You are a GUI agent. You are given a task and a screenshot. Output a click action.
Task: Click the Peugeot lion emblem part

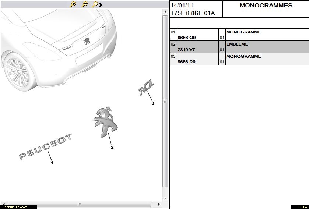[105, 122]
